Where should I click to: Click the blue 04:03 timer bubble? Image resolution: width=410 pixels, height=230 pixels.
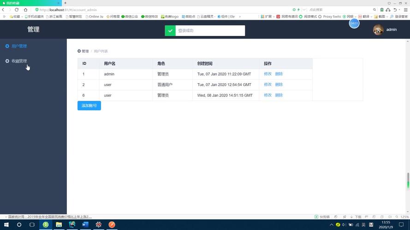coord(354,23)
